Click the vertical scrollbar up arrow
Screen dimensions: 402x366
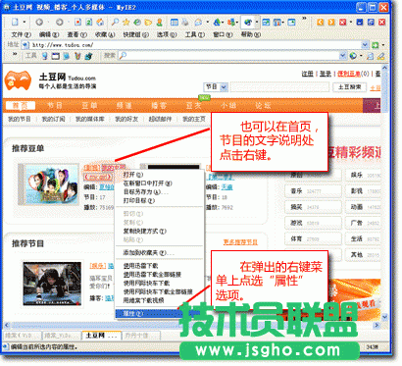pyautogui.click(x=385, y=68)
